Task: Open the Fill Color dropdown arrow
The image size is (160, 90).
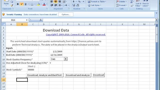Action: point(41,4)
